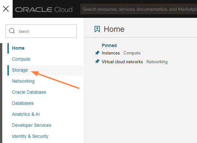The image size is (197, 143).
Task: Open the Storage menu category
Action: (x=20, y=70)
